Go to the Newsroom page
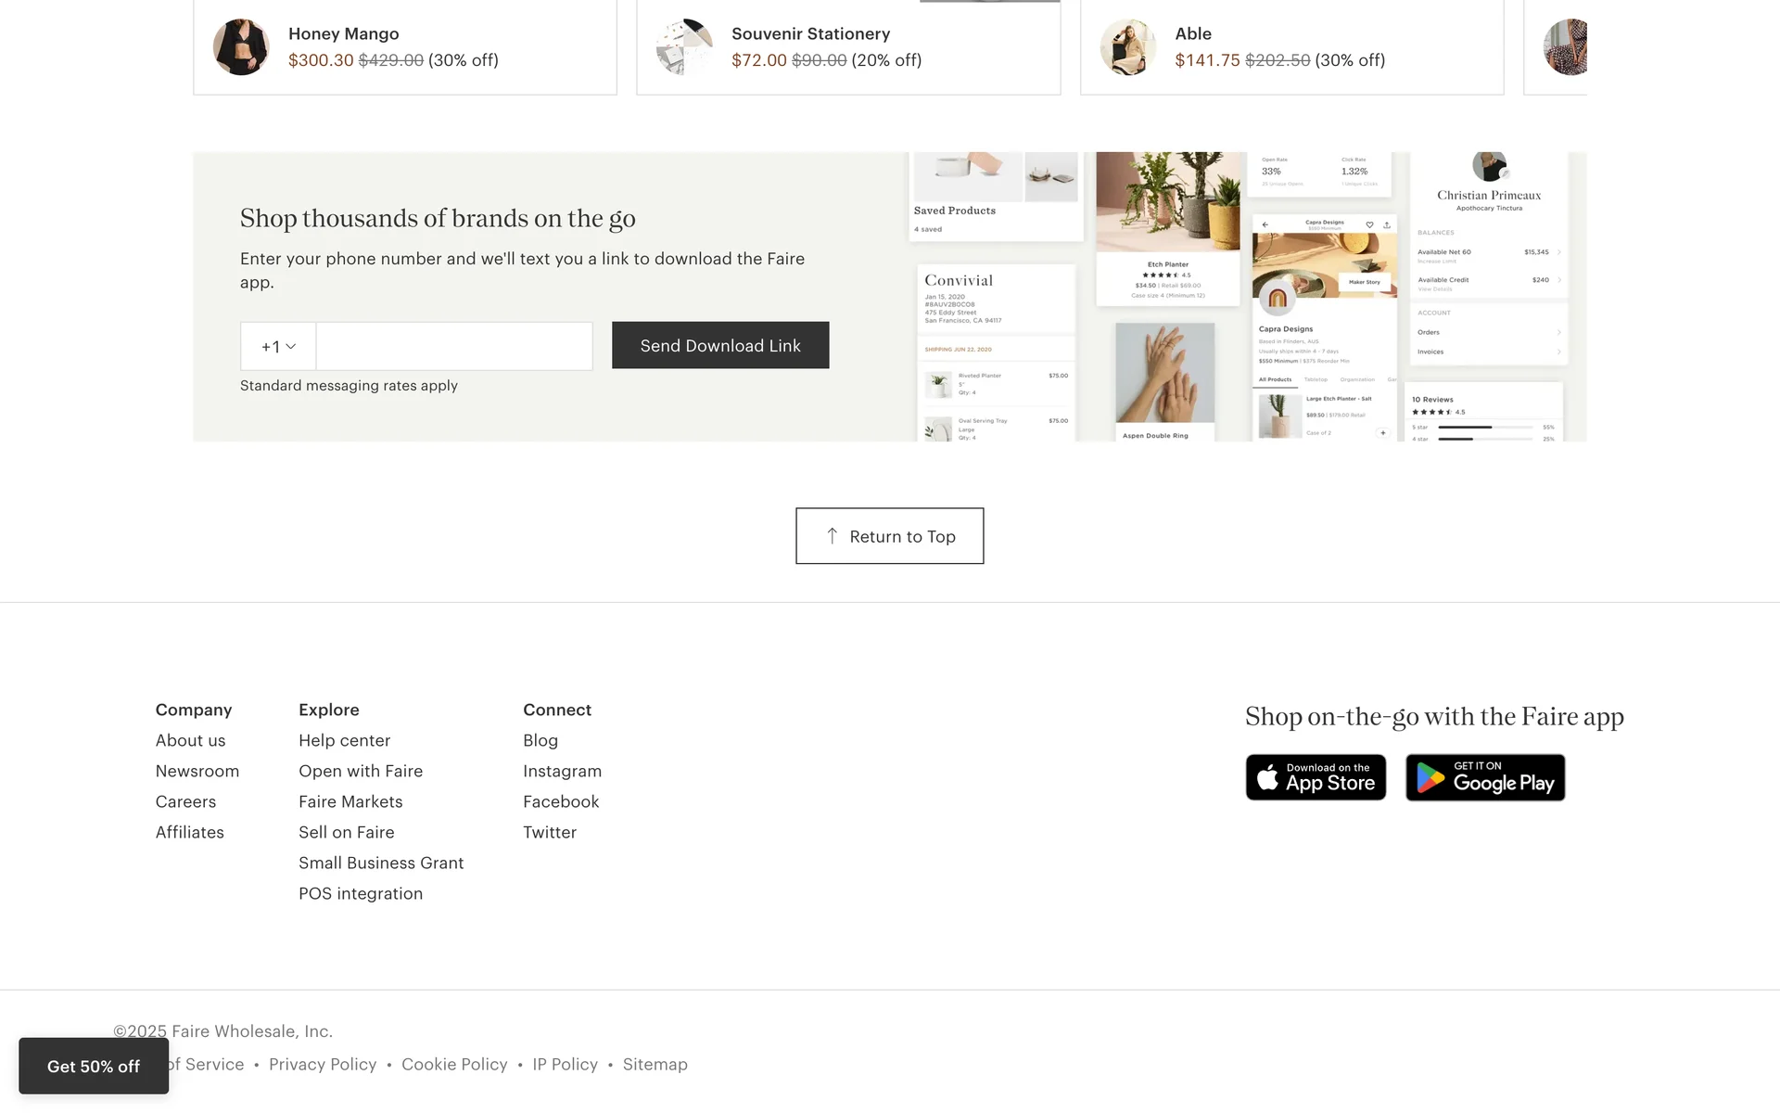Screen dimensions: 1780x1113 coord(197,771)
